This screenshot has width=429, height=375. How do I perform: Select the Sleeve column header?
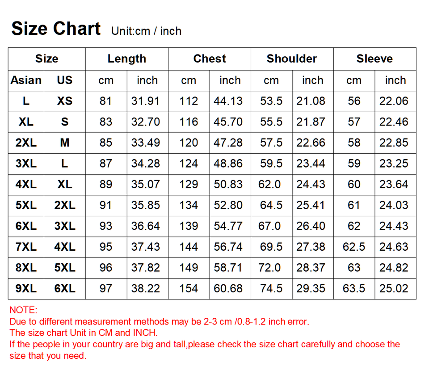point(374,59)
